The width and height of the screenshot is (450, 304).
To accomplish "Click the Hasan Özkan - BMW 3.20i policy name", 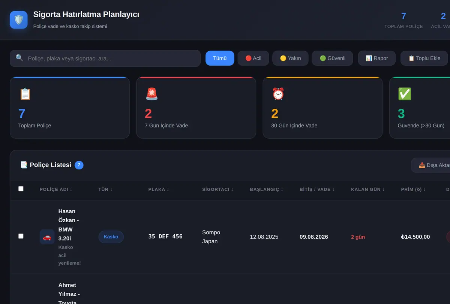I will click(69, 225).
